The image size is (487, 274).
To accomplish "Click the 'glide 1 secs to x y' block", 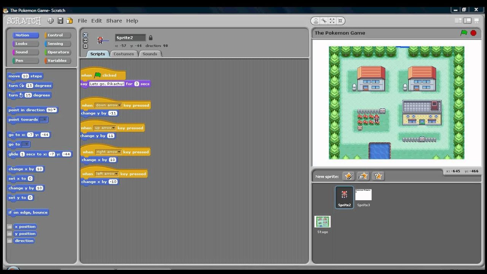I will point(40,154).
